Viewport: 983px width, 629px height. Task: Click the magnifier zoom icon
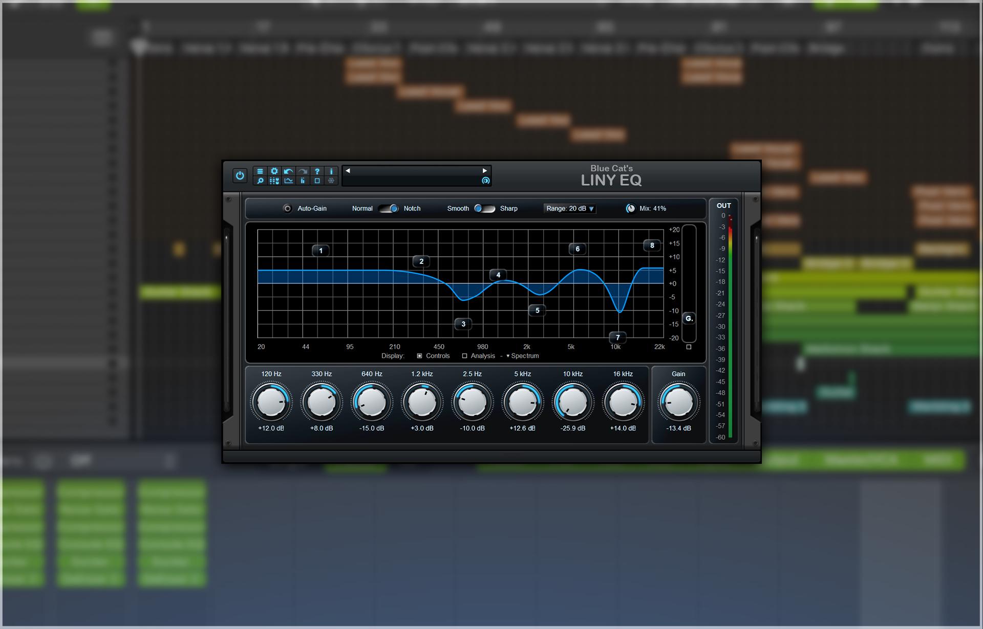tap(260, 181)
